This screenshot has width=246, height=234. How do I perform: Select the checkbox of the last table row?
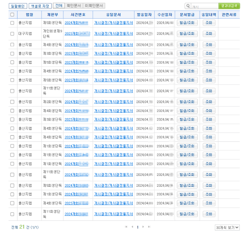click(x=12, y=214)
